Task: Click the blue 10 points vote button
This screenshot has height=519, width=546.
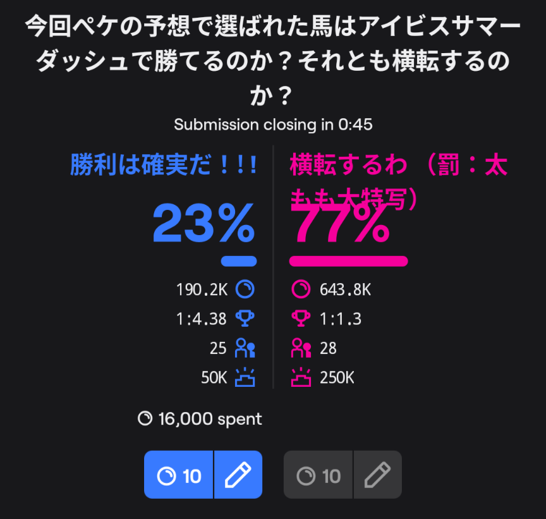Action: [x=179, y=475]
